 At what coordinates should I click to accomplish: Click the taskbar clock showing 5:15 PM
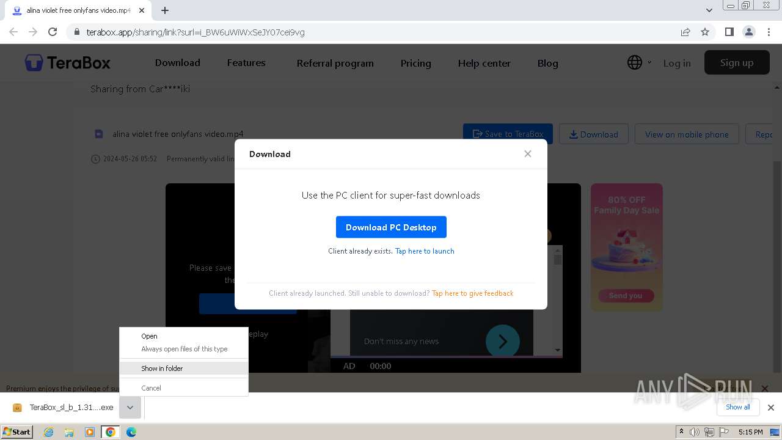click(x=750, y=432)
